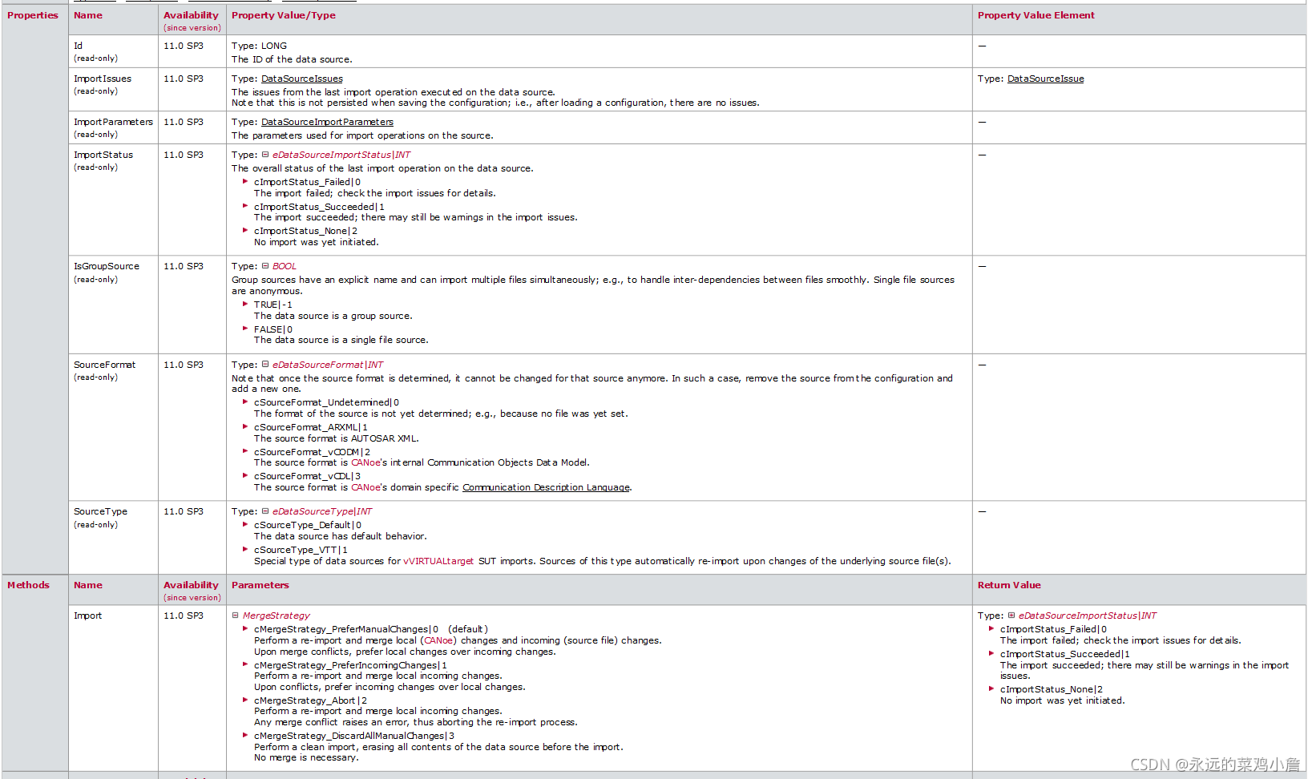Collapse the Return Value eDataSourceImportStatus box
This screenshot has height=779, width=1312.
(1011, 616)
